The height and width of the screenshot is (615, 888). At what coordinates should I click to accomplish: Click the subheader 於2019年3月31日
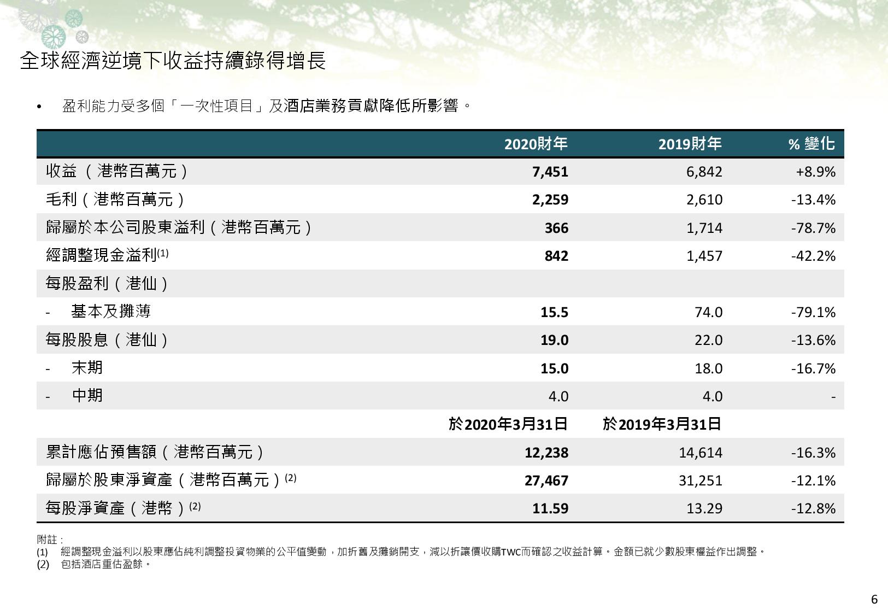click(x=662, y=424)
